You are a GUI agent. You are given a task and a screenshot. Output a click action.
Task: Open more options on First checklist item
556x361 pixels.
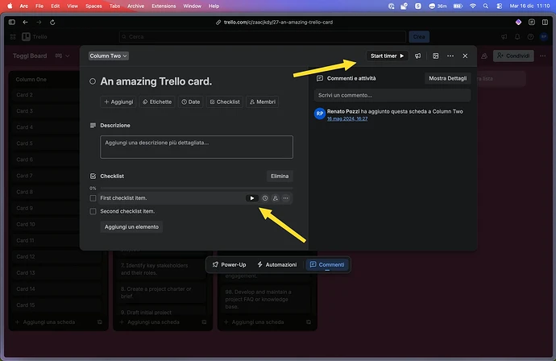[285, 198]
